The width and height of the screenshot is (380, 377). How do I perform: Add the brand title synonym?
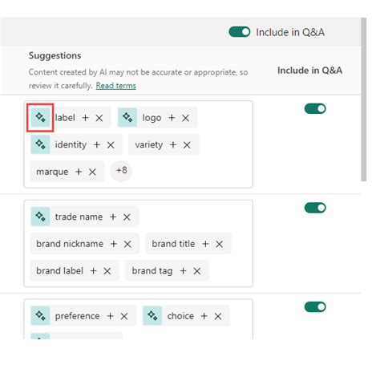[x=205, y=244]
